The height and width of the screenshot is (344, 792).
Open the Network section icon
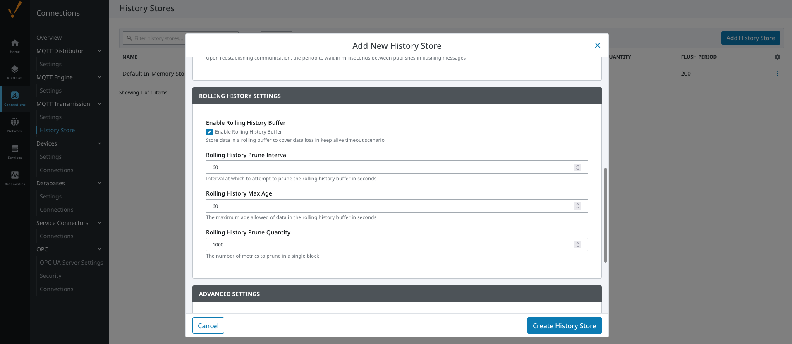pos(15,125)
